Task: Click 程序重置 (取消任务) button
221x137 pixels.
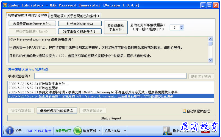Action: [x=80, y=32]
